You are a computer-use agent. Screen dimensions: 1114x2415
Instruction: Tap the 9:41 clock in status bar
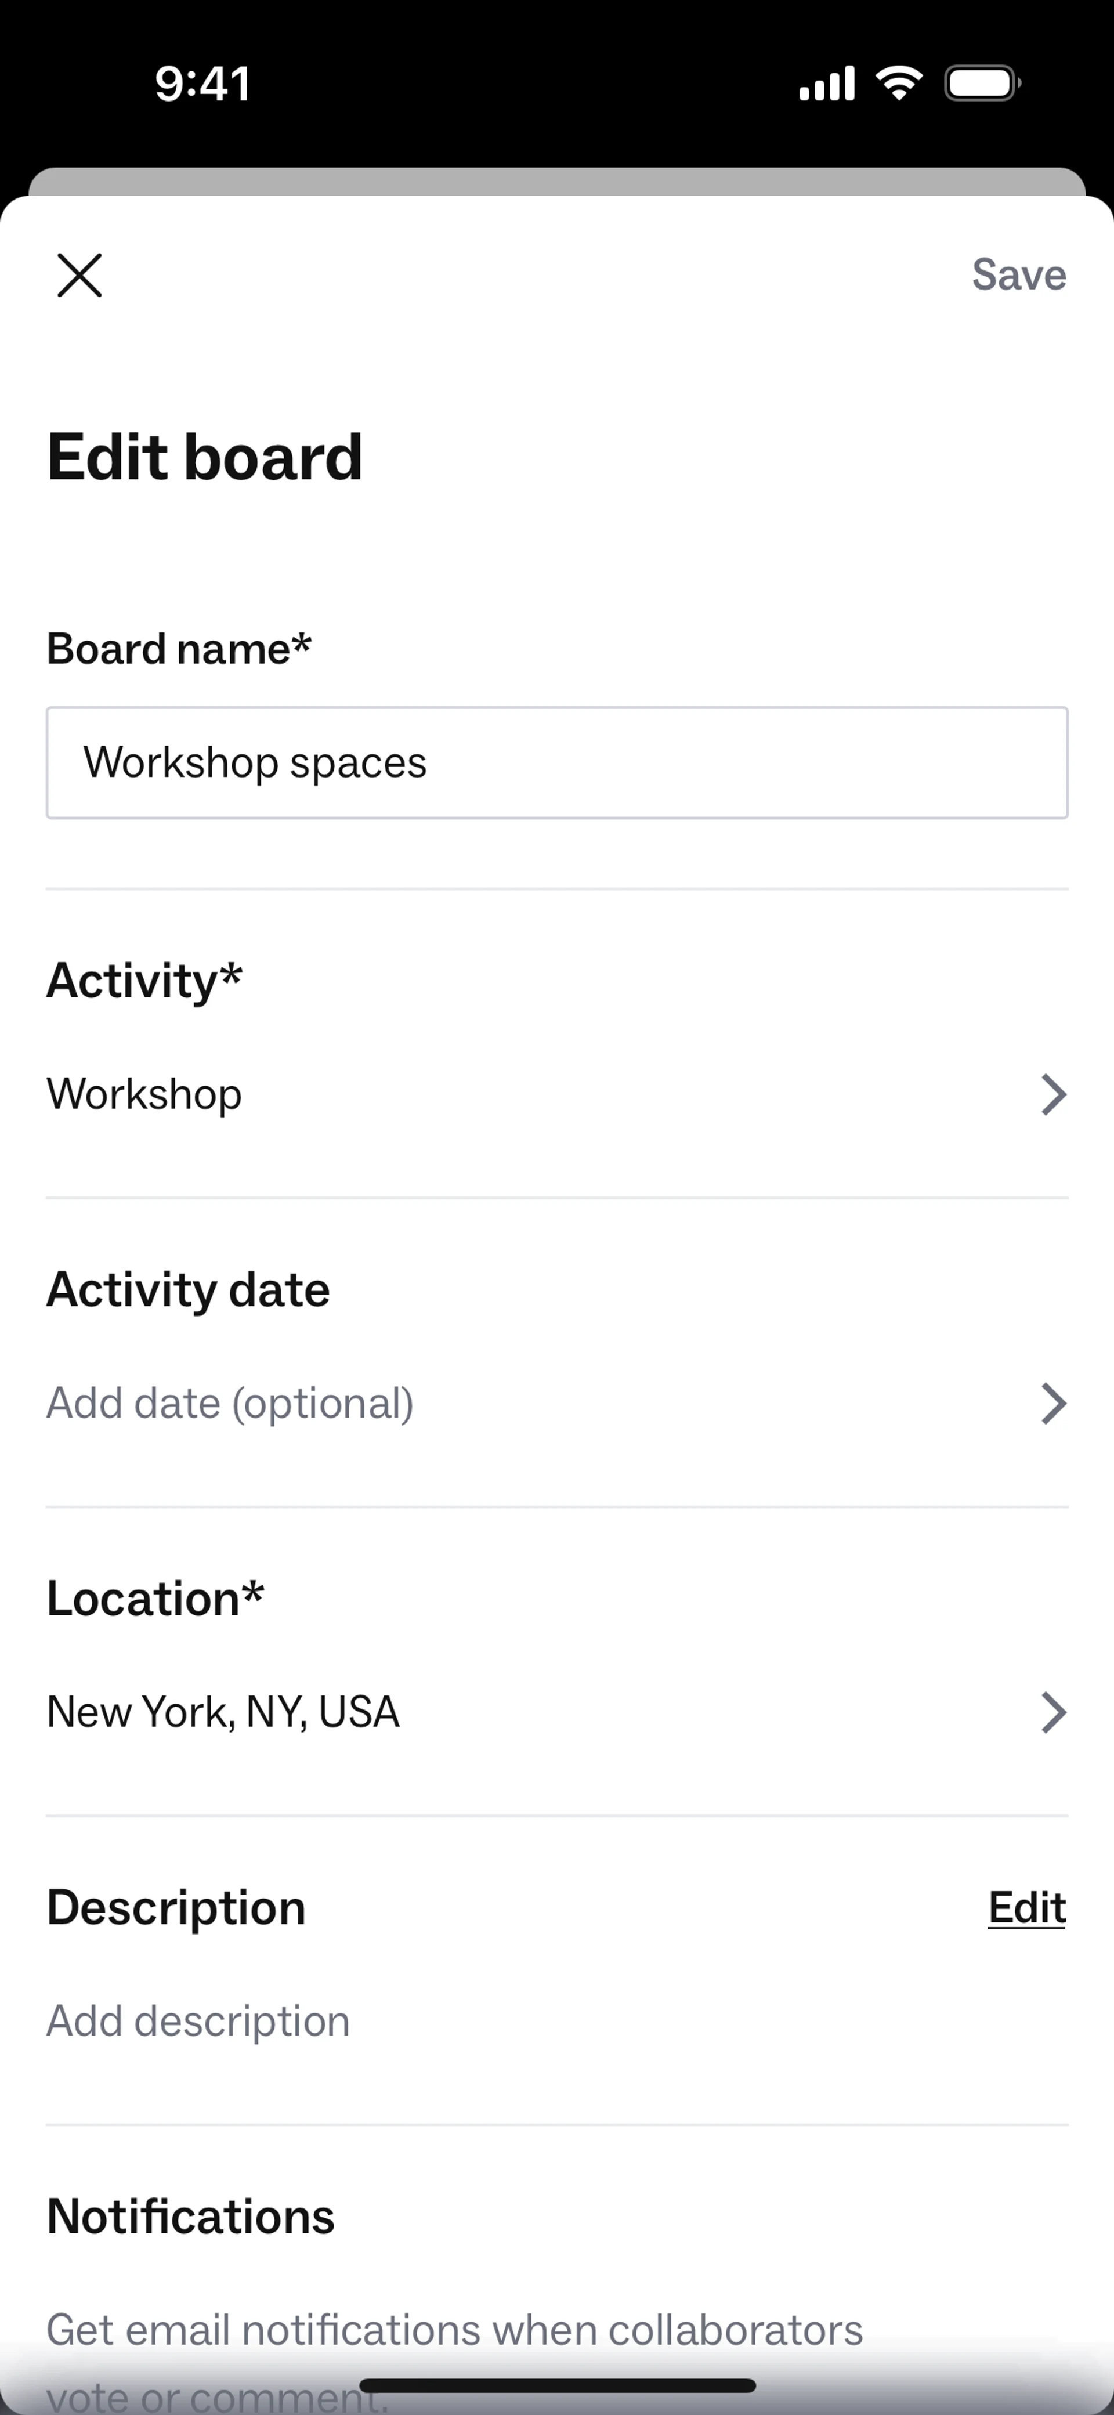click(202, 84)
